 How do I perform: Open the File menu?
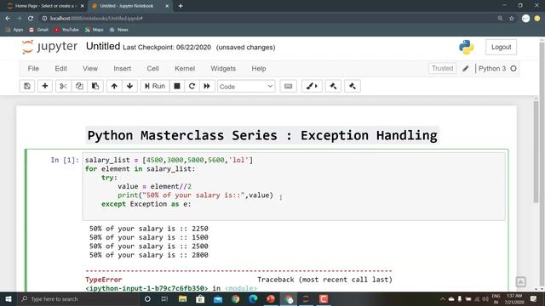click(x=33, y=69)
